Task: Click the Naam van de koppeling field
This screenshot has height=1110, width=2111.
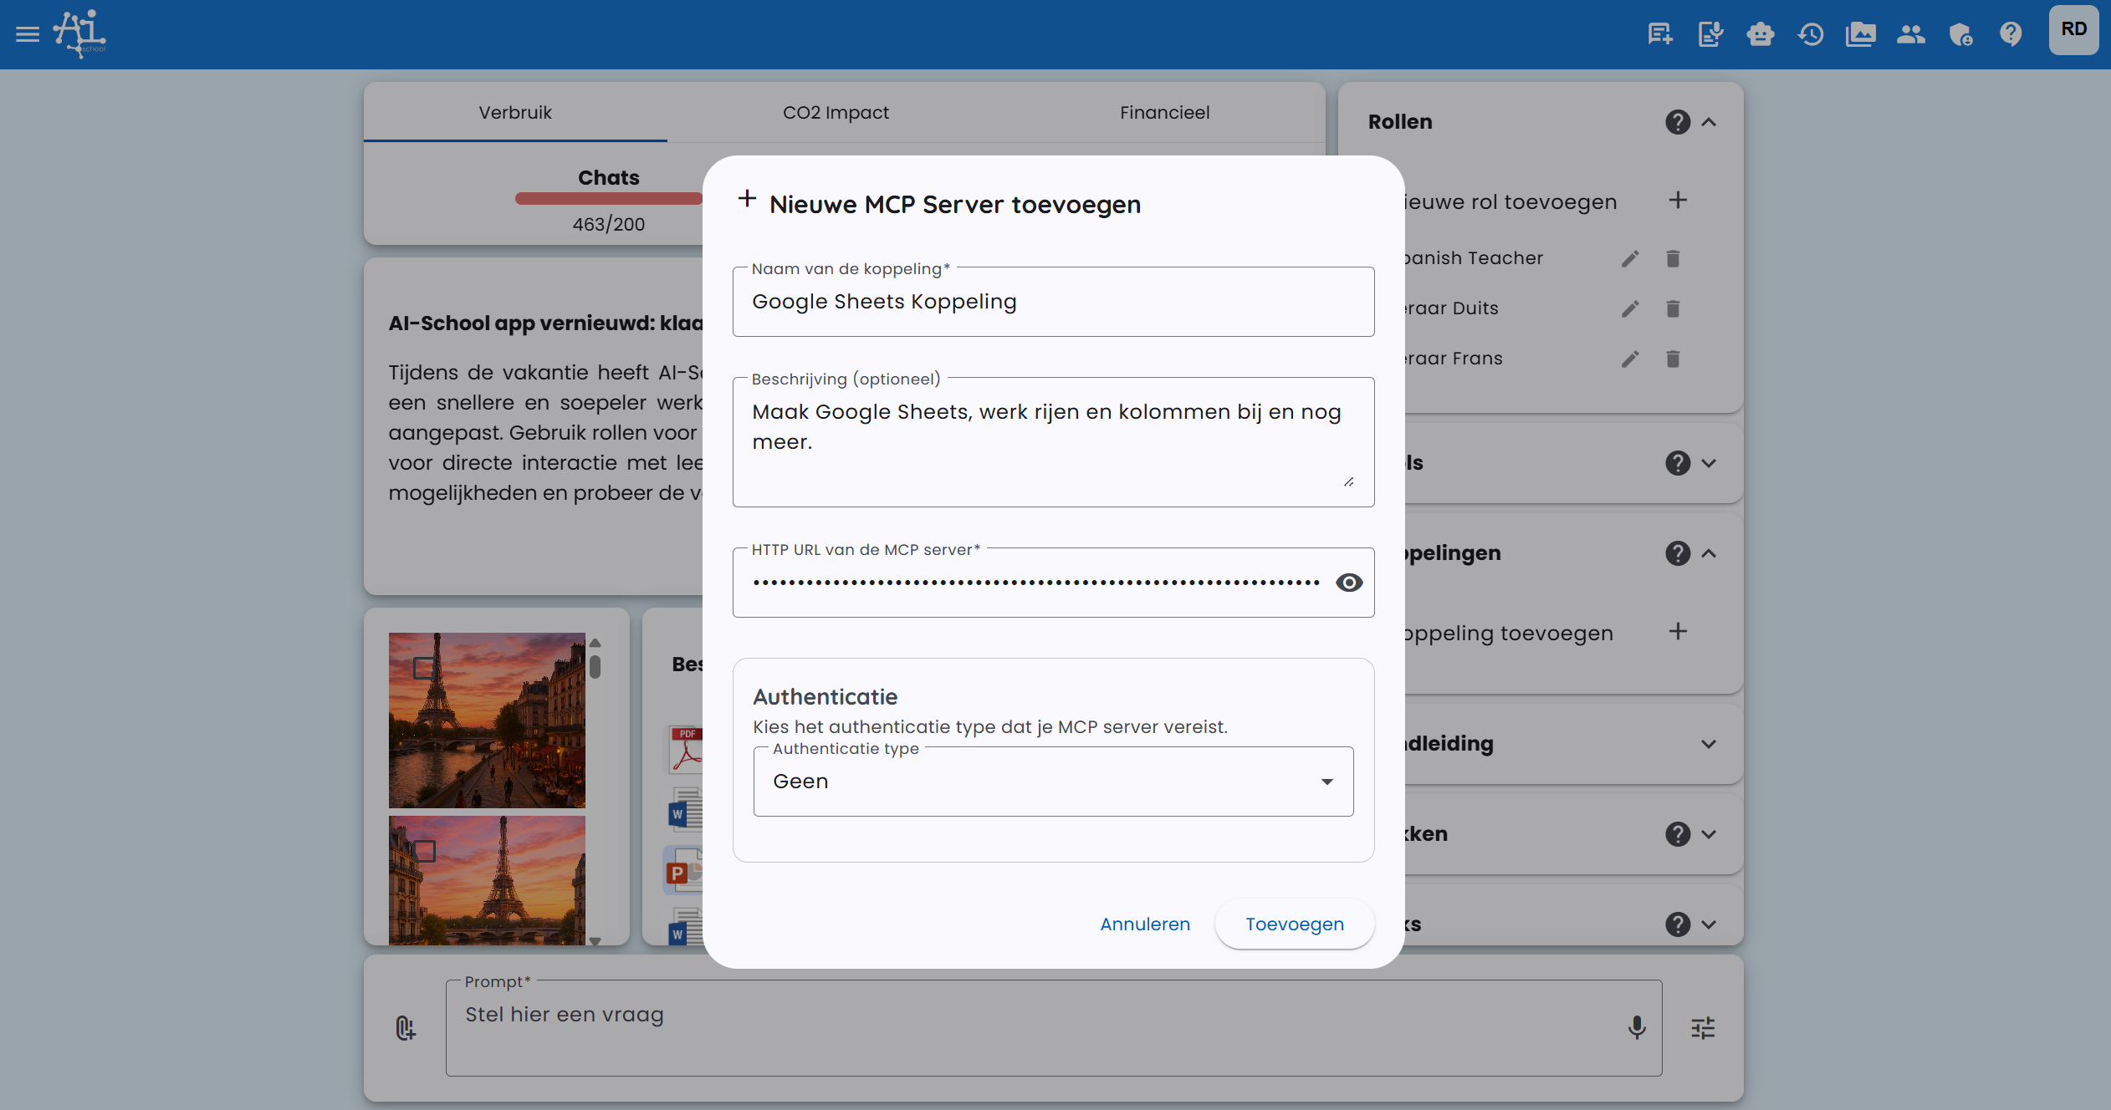Action: (1053, 302)
